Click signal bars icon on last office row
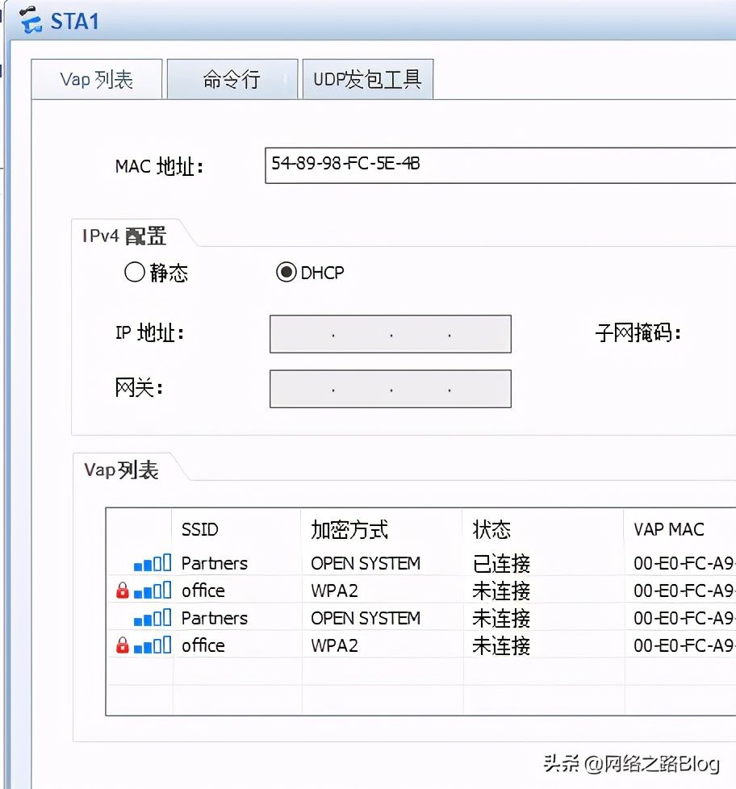This screenshot has height=789, width=736. (x=153, y=645)
